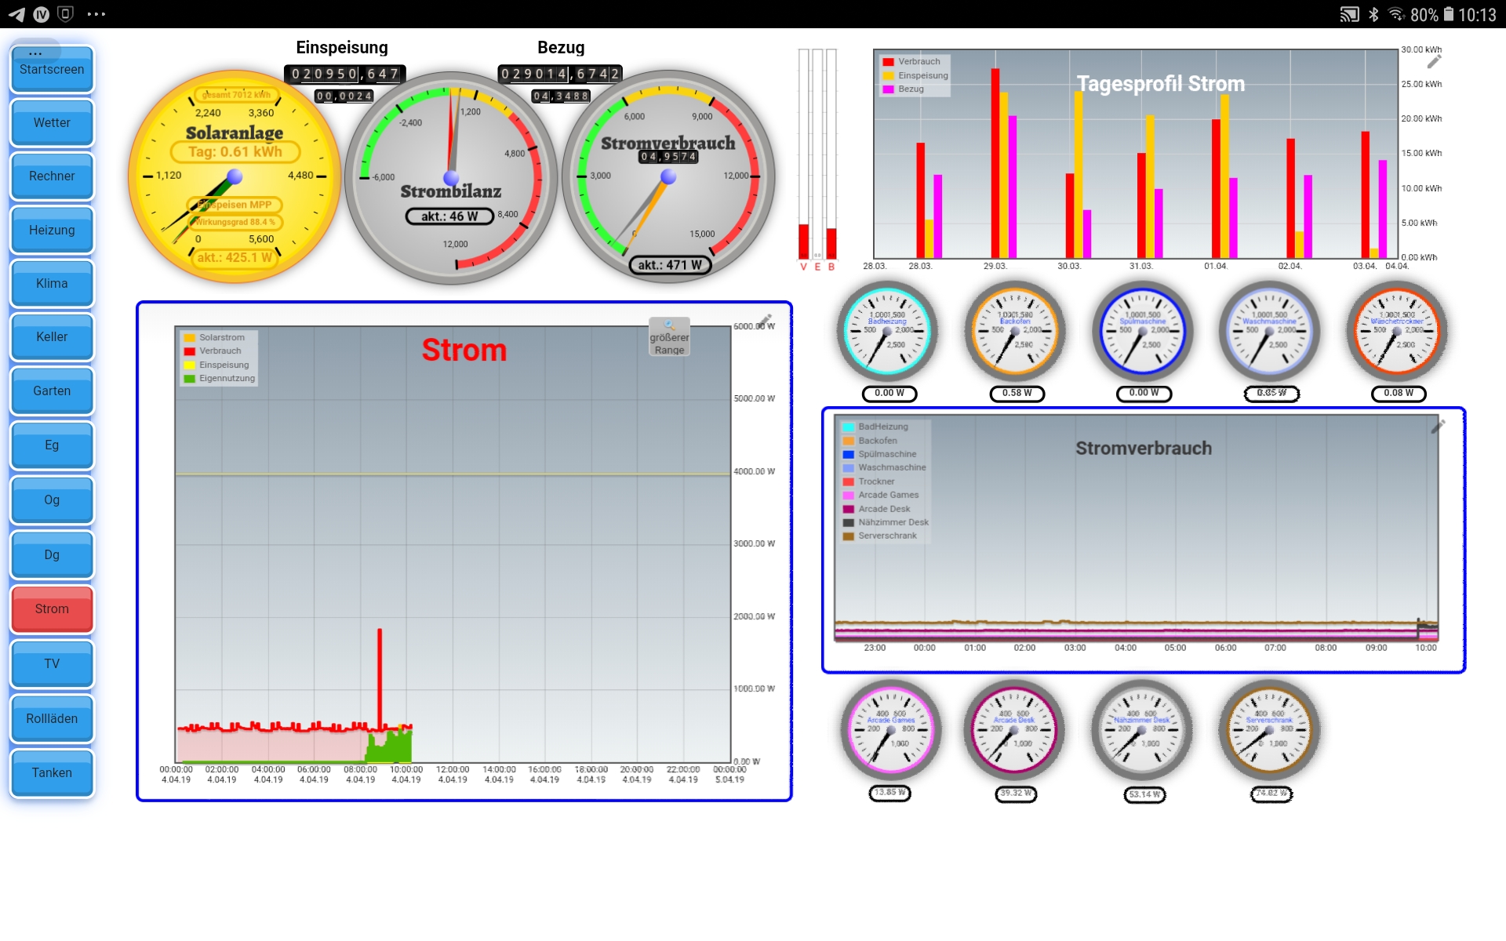
Task: Click the Solaranlage yellow gauge
Action: coord(235,176)
